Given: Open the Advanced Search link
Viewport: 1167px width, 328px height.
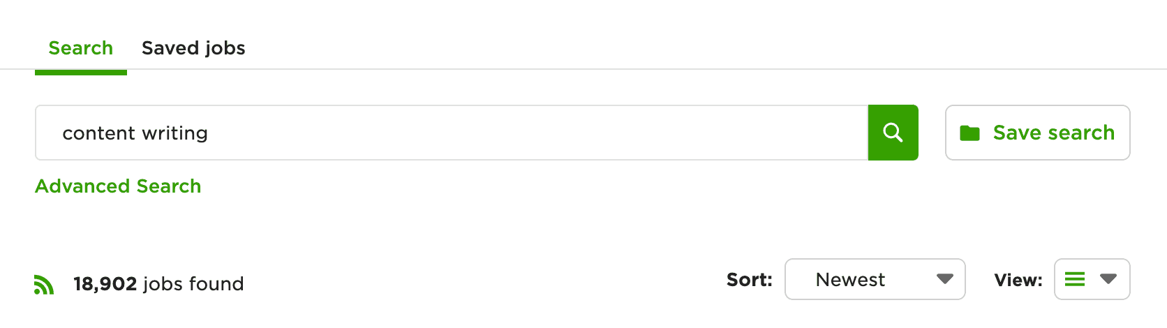Looking at the screenshot, I should pyautogui.click(x=118, y=186).
